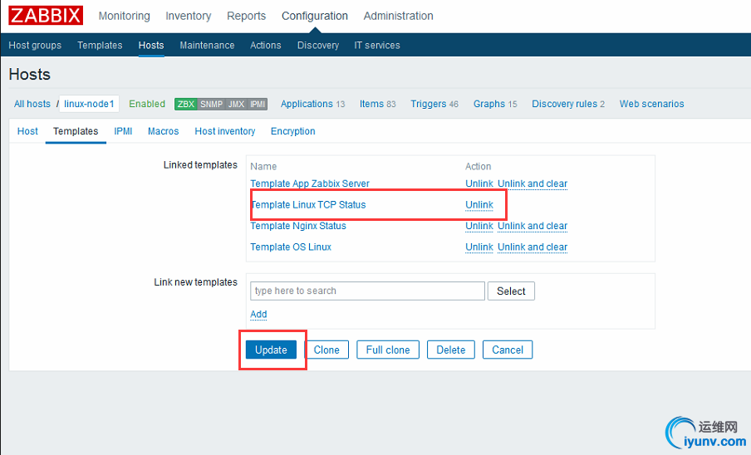Switch to the Encryption tab
This screenshot has height=455, width=751.
click(292, 131)
